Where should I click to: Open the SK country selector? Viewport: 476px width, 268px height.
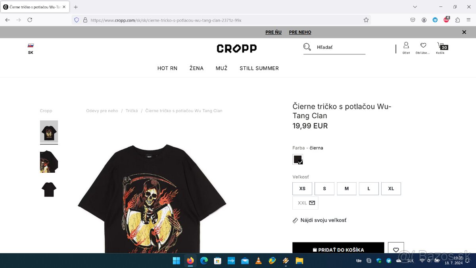[x=31, y=49]
